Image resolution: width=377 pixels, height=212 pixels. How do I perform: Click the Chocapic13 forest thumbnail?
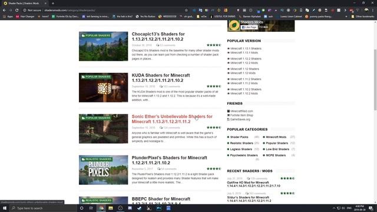(x=104, y=46)
